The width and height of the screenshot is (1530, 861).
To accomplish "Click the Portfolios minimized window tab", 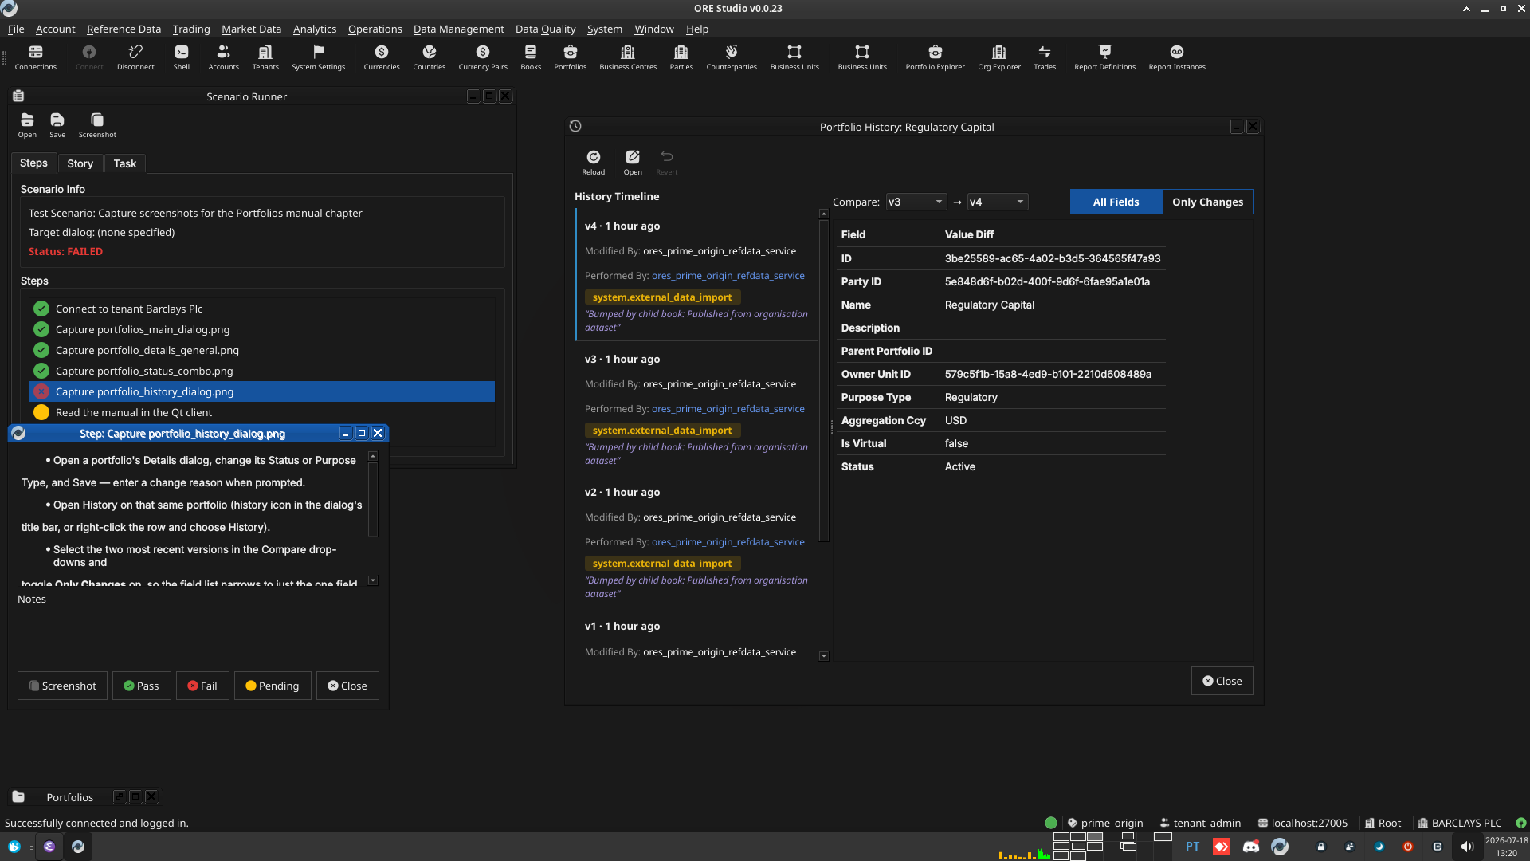I will (x=69, y=797).
